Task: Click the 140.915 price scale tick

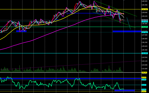Action: (144, 1)
